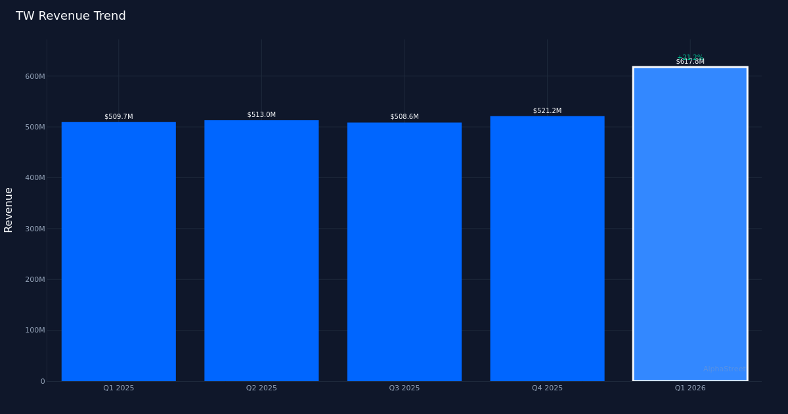The image size is (788, 414).
Task: Click the $513.0M data label
Action: tap(261, 113)
